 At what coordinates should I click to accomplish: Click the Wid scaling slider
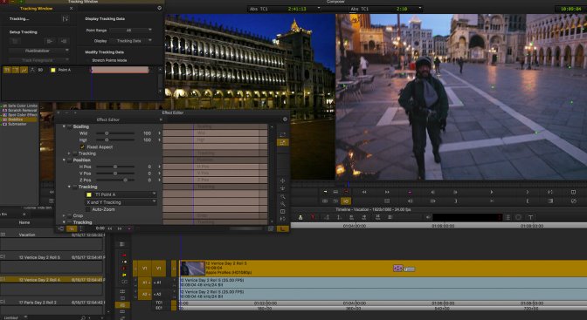pos(115,133)
